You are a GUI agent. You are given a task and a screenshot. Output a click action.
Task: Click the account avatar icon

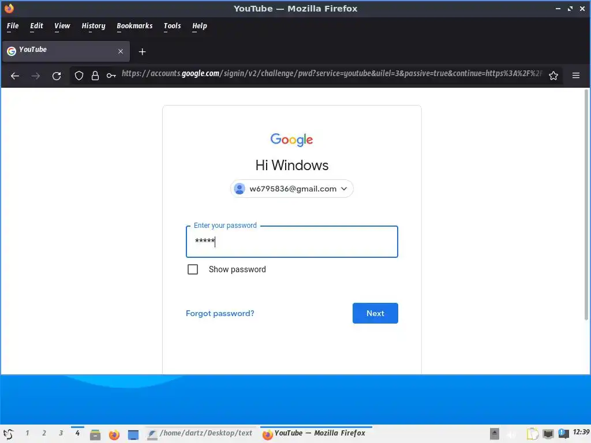pos(240,189)
